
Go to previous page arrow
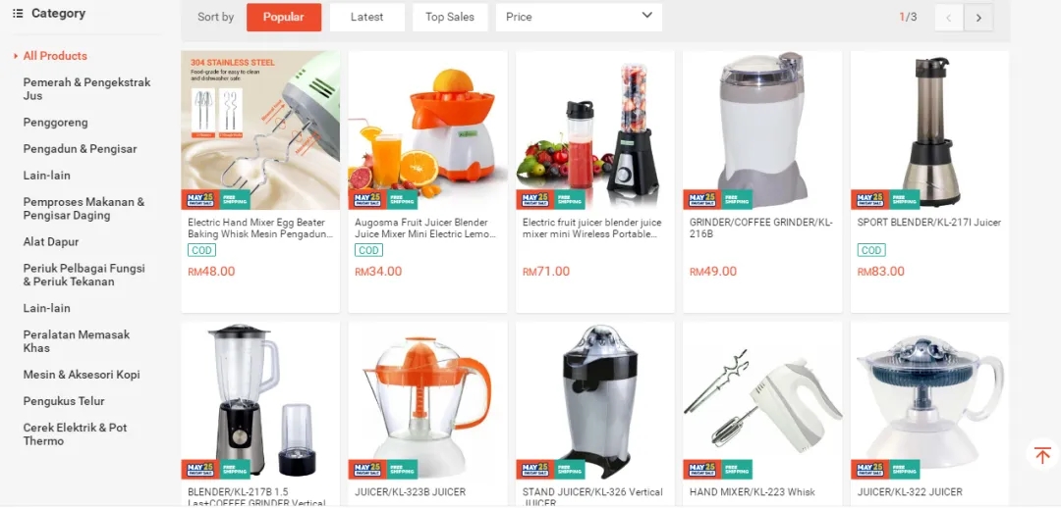949,18
